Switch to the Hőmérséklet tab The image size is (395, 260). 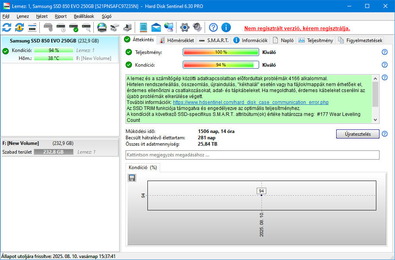coord(177,40)
